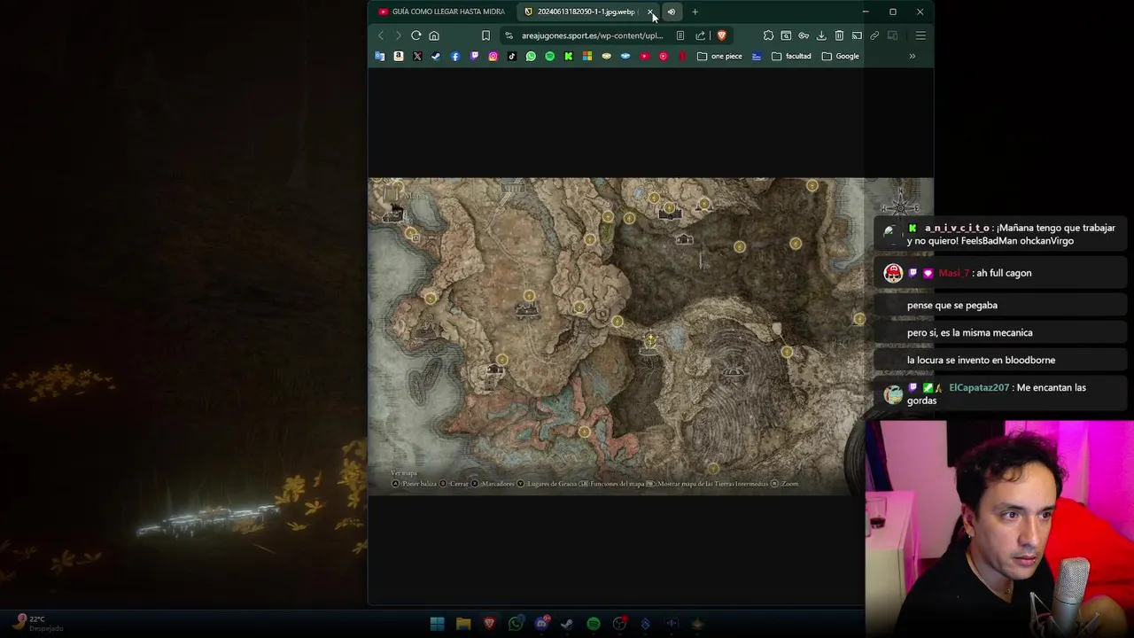Open the TikTok bookmark
This screenshot has height=638, width=1134.
tap(512, 56)
